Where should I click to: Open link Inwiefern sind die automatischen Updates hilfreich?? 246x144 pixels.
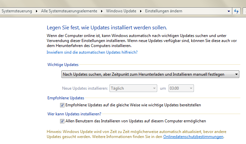[92, 52]
